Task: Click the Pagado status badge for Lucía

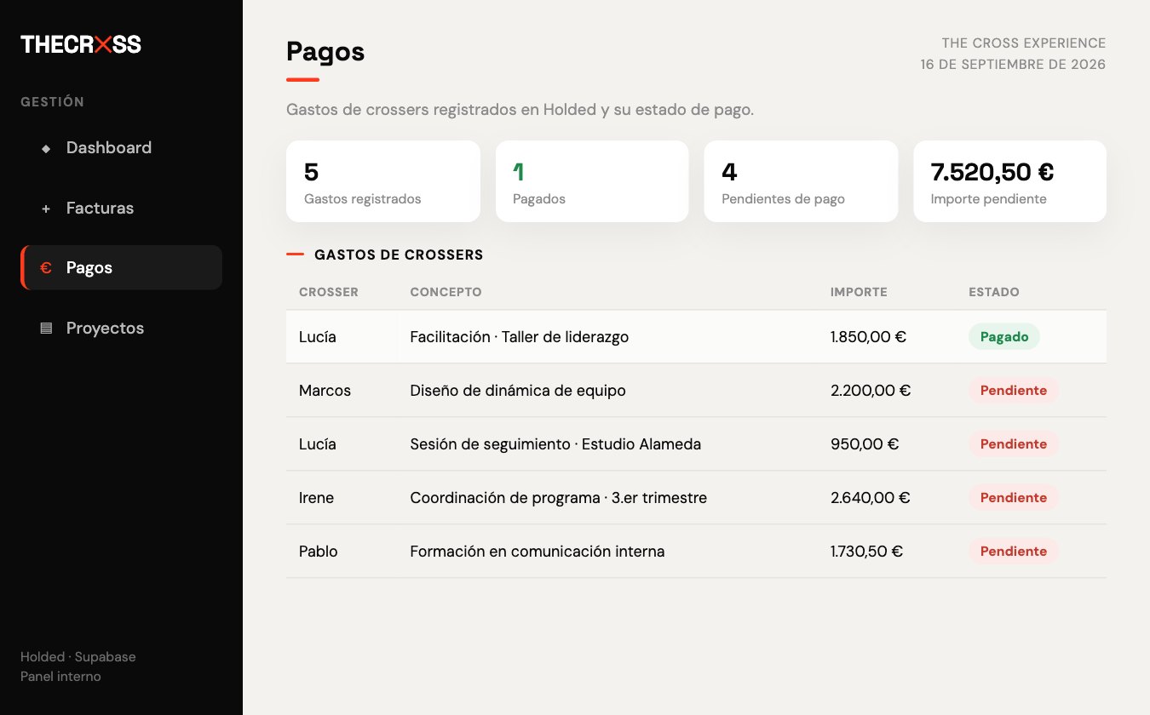Action: click(1004, 337)
